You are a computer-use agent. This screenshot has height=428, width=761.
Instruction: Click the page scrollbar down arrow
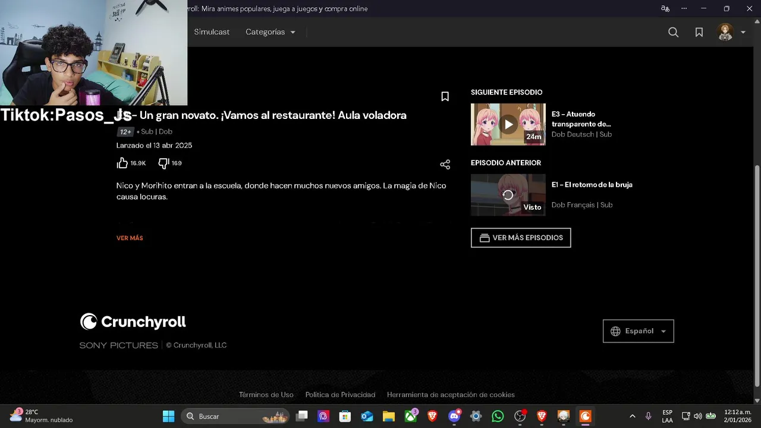point(756,400)
